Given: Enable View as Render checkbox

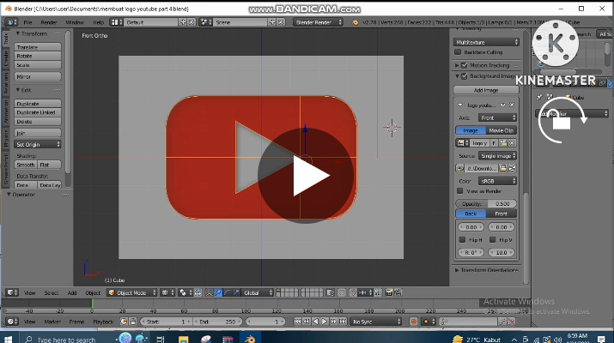Looking at the screenshot, I should 460,191.
